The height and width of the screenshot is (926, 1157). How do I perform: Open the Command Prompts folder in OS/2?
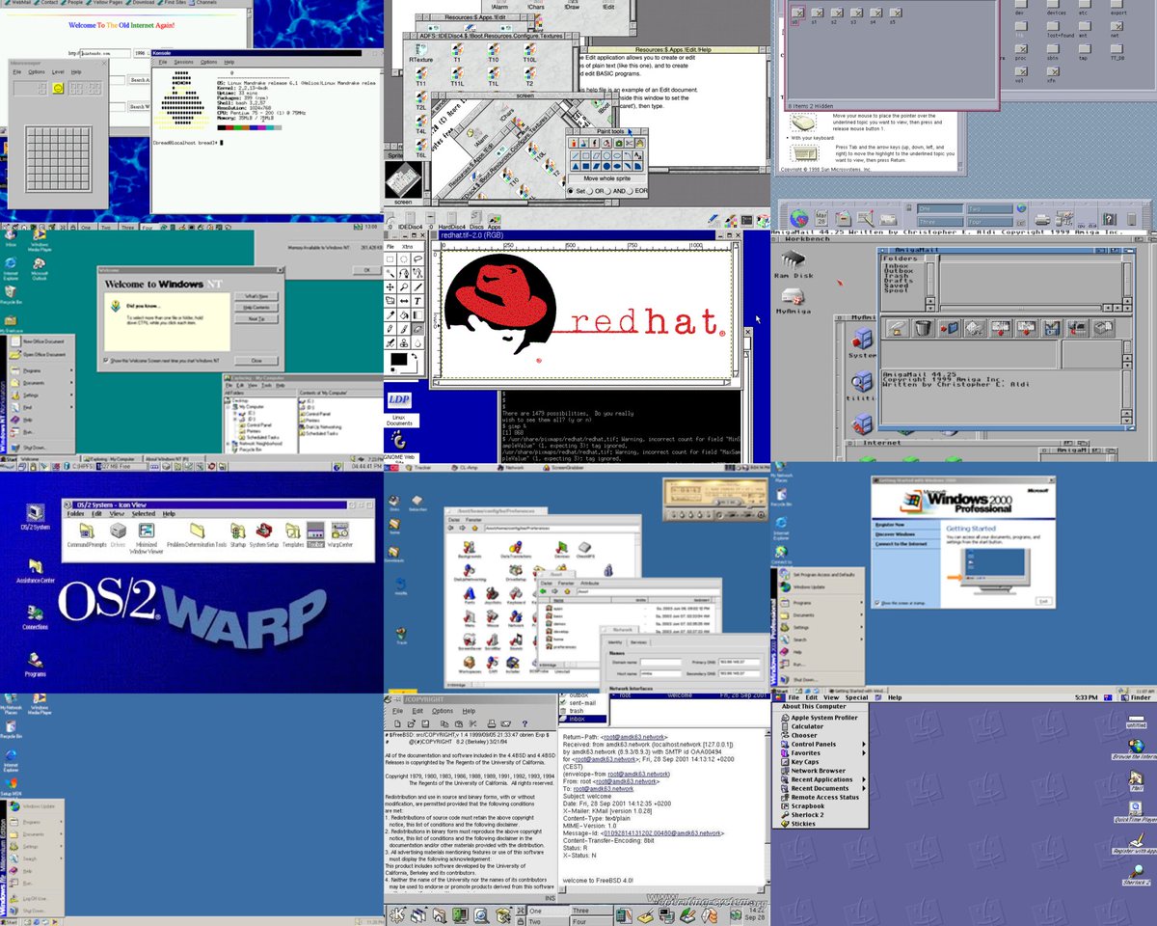point(87,535)
